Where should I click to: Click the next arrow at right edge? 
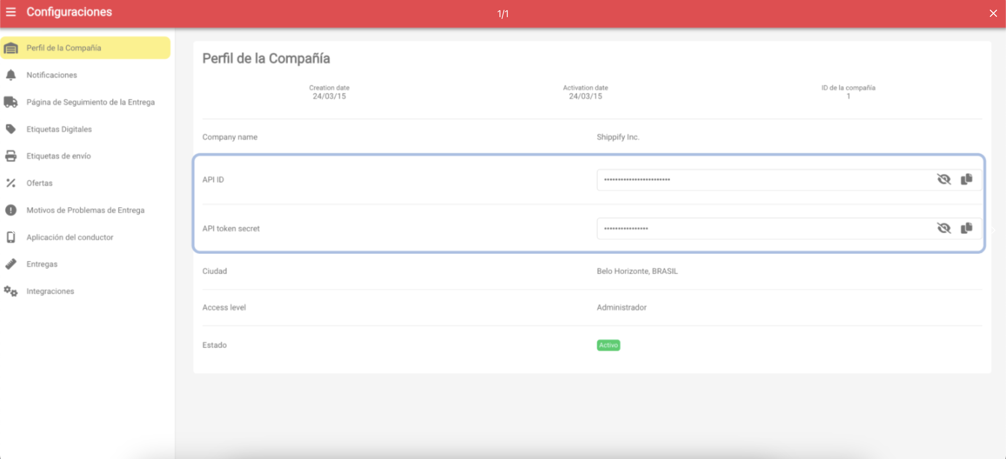[x=994, y=231]
